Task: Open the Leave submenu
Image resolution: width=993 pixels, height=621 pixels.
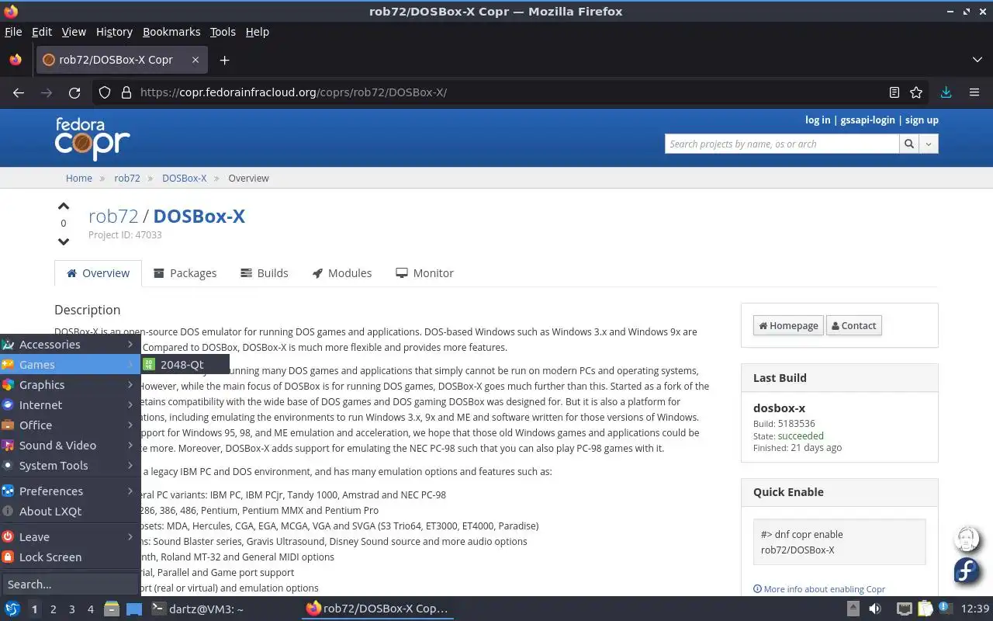Action: click(x=70, y=536)
